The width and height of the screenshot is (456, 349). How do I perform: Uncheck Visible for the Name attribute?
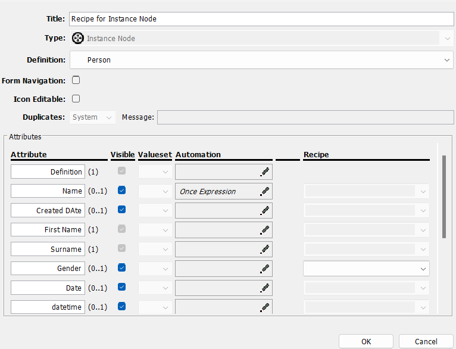coord(122,191)
